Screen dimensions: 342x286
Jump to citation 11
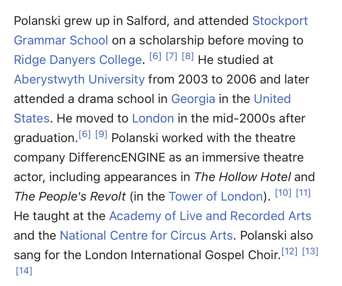(303, 193)
